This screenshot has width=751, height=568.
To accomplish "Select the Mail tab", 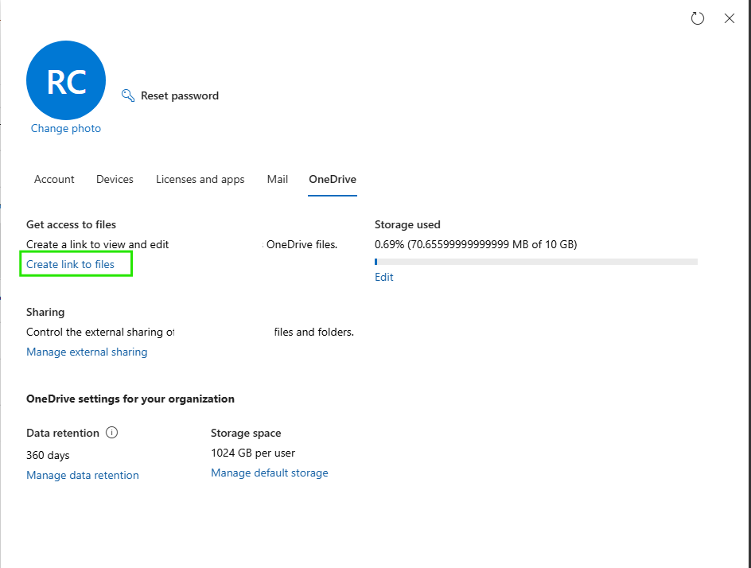I will pyautogui.click(x=278, y=179).
